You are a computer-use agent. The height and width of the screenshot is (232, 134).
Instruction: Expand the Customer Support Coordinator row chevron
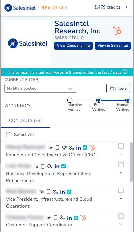point(121,224)
